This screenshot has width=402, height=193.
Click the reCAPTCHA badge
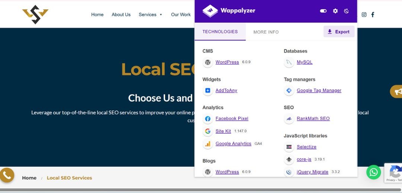pos(393,173)
